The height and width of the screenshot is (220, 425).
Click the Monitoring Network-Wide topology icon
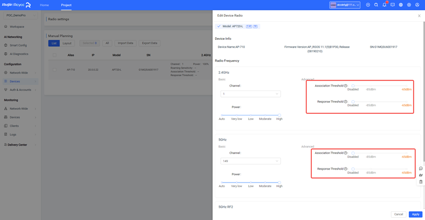pyautogui.click(x=6, y=109)
